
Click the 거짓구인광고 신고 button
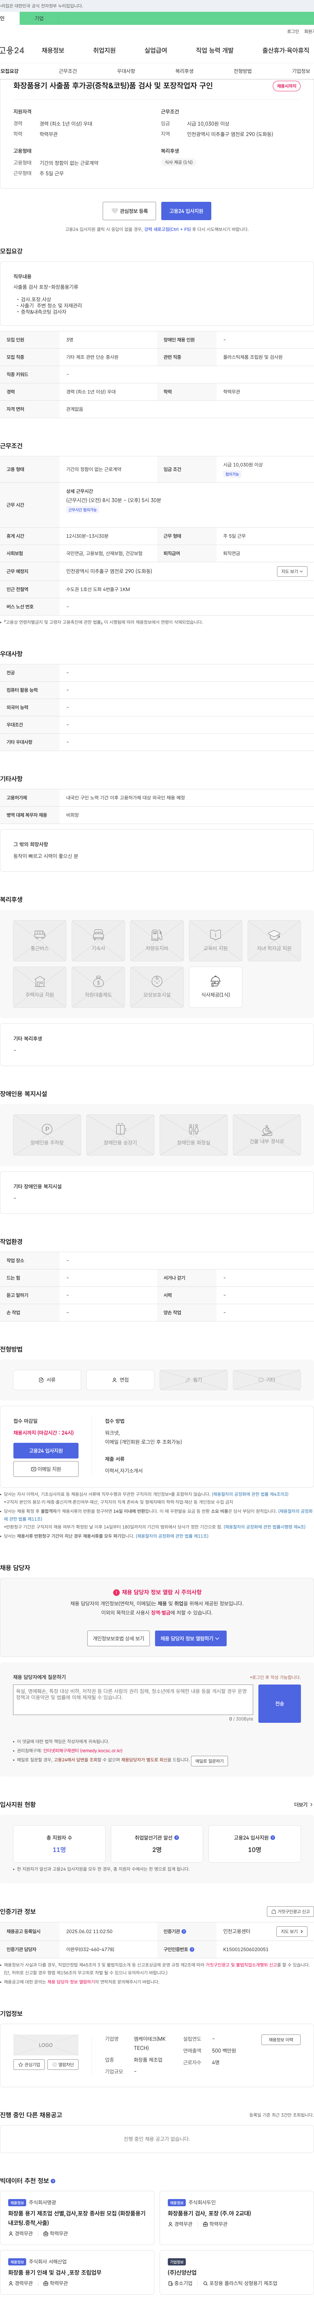pos(290,1912)
